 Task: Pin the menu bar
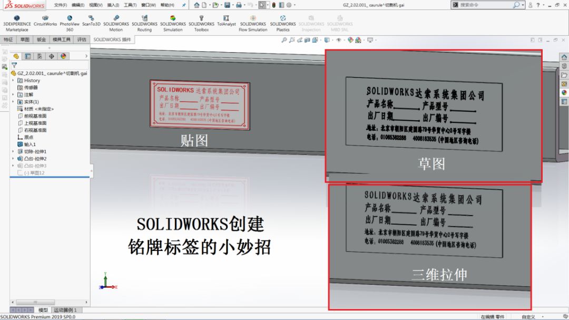(184, 5)
